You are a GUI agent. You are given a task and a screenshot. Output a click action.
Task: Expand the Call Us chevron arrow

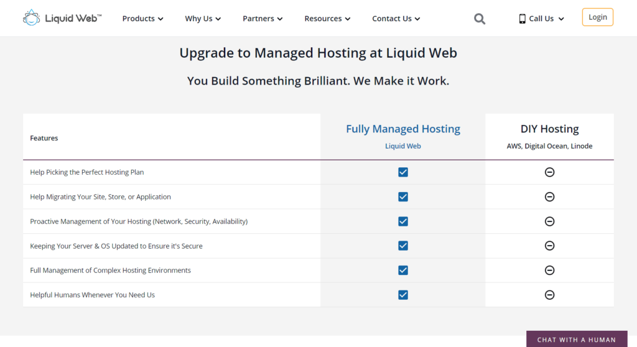(x=561, y=19)
